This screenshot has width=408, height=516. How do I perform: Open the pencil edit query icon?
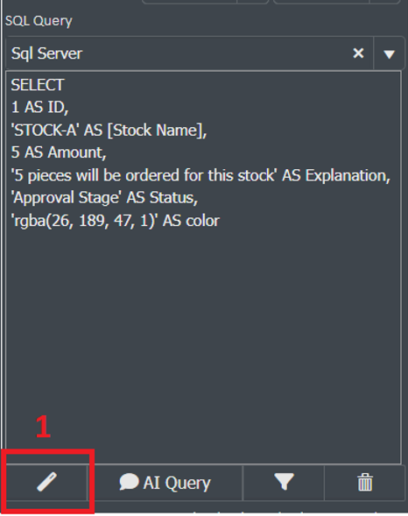tap(46, 483)
